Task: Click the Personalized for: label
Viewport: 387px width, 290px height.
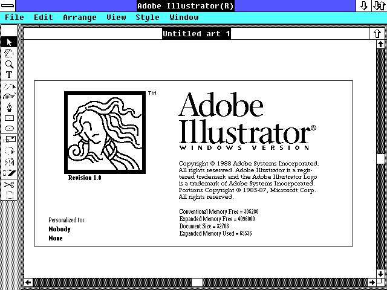Action: [67, 220]
